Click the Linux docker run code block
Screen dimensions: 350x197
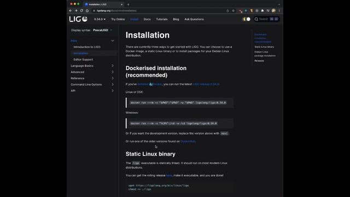(180, 103)
